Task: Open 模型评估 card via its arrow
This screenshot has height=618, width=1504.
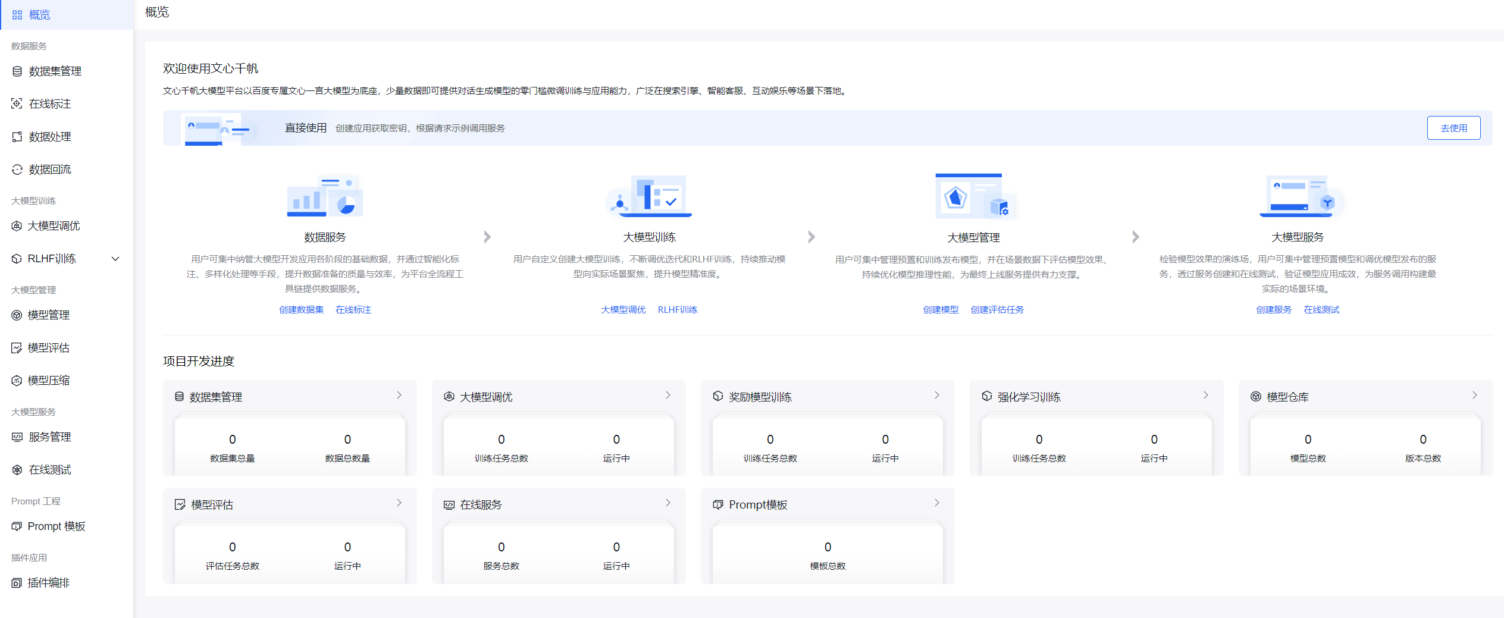Action: click(399, 503)
